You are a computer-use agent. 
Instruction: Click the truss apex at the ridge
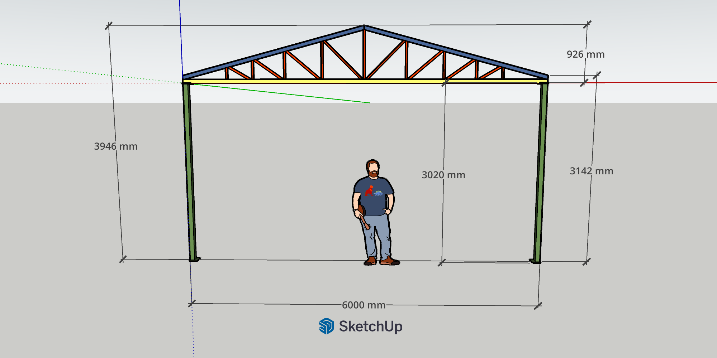tap(364, 27)
